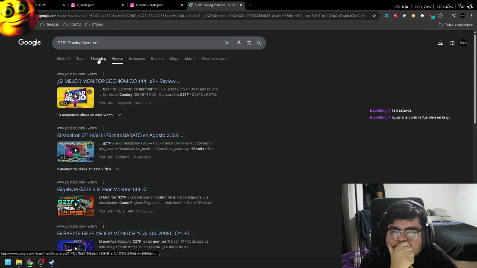This screenshot has height=268, width=477.
Task: Open File Explorer from the taskbar
Action: coord(19,262)
